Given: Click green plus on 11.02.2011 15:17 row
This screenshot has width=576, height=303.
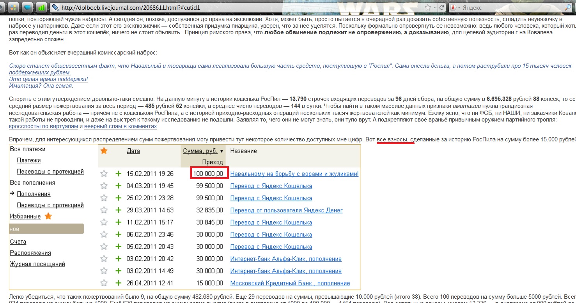Looking at the screenshot, I should tap(118, 222).
